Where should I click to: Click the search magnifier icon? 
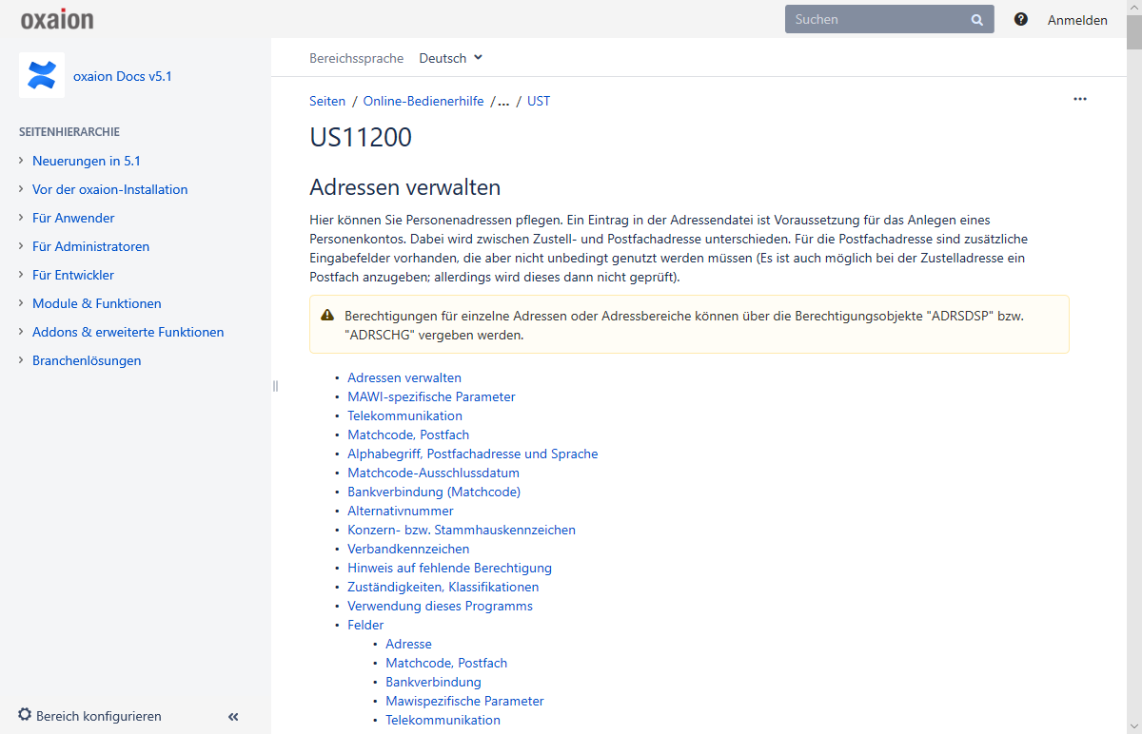[x=976, y=19]
